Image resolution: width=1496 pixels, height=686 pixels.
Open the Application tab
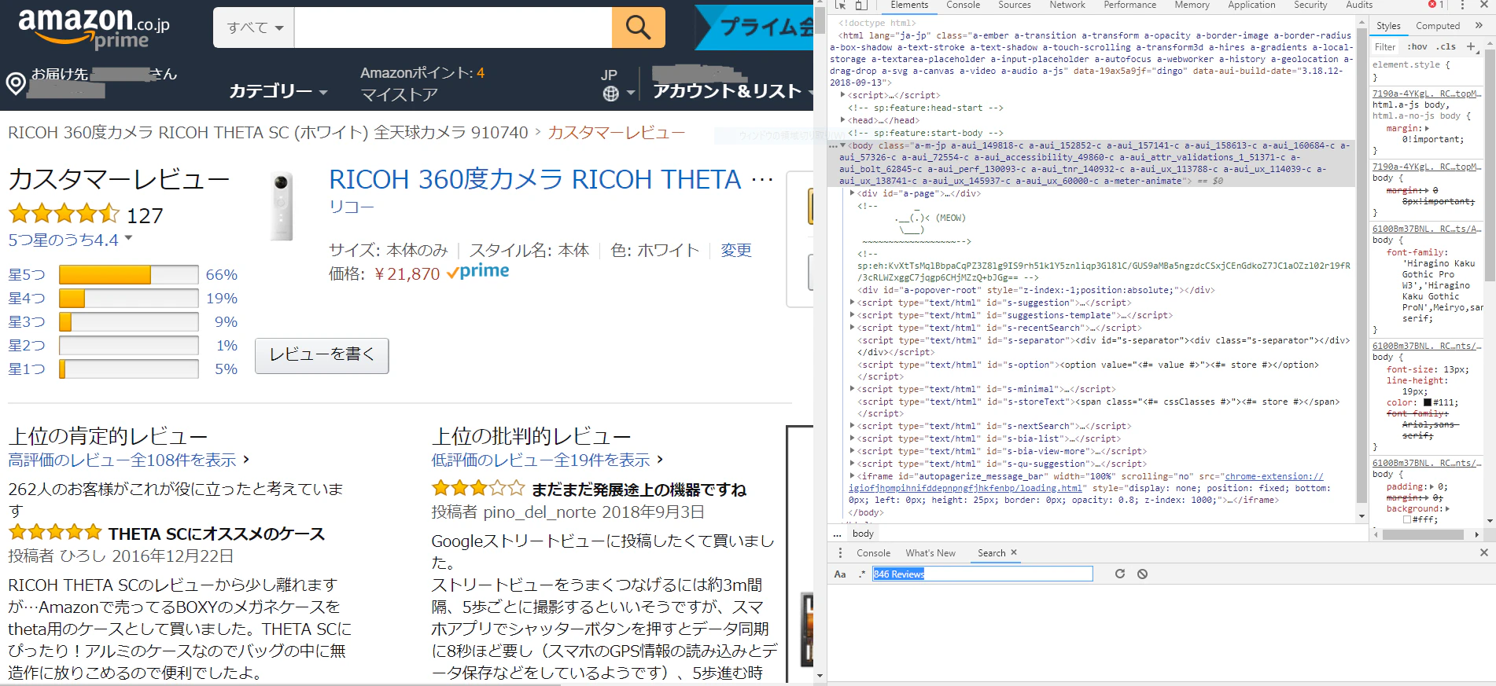click(1251, 5)
